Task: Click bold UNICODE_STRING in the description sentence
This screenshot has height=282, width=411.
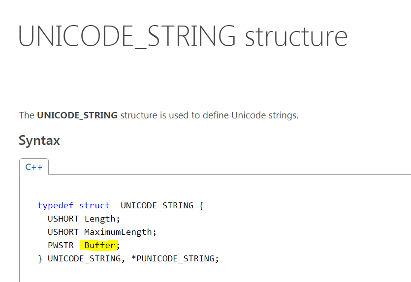Action: pos(77,116)
